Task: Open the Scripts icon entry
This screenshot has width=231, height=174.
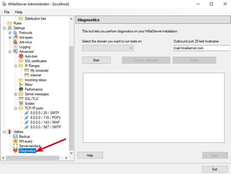Action: [21, 104]
